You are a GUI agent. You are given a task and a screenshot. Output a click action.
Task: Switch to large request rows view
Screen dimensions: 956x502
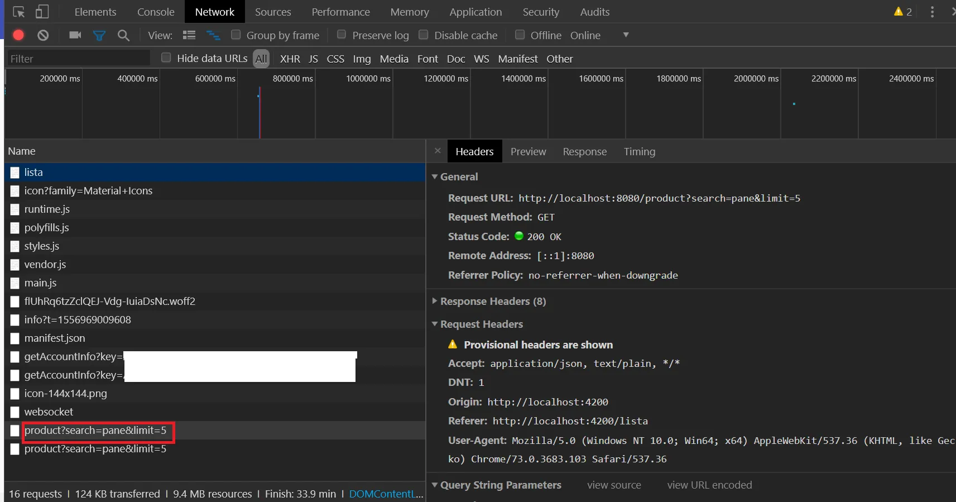(189, 35)
